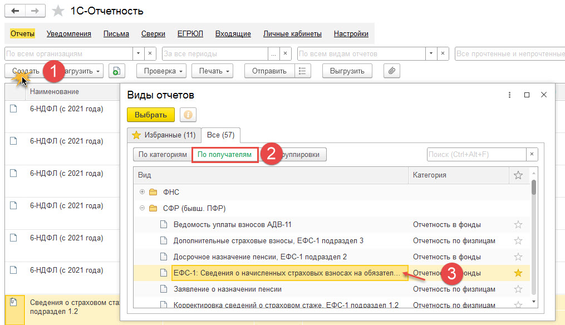The image size is (565, 325).
Task: Toggle favorite star for Ведомость уплаты взносов АДВ-11
Action: point(518,225)
